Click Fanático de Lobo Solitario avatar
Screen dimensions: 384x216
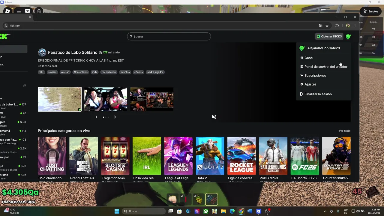(x=42, y=52)
